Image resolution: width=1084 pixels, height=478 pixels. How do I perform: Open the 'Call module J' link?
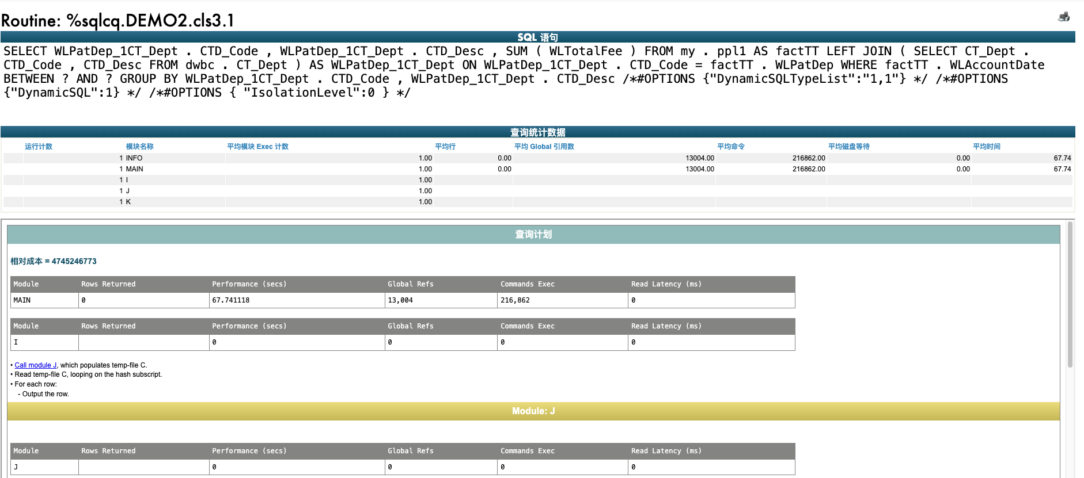click(x=35, y=365)
